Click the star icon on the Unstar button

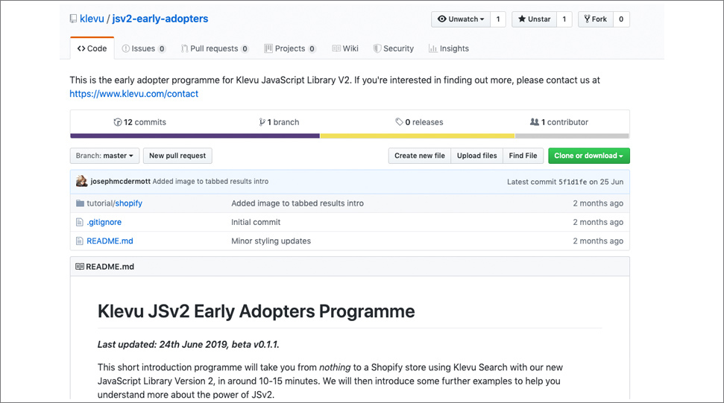pyautogui.click(x=522, y=19)
